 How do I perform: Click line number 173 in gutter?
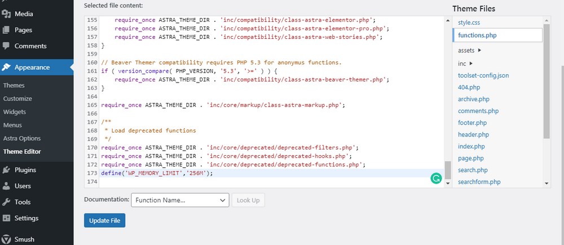[92, 174]
